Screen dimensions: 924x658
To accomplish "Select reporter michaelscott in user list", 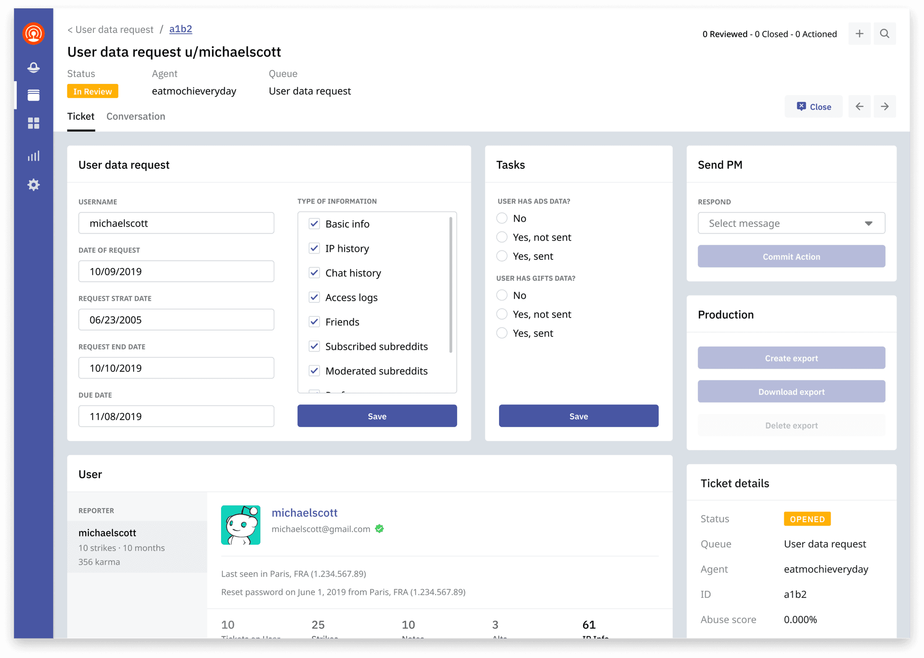I will (x=137, y=547).
